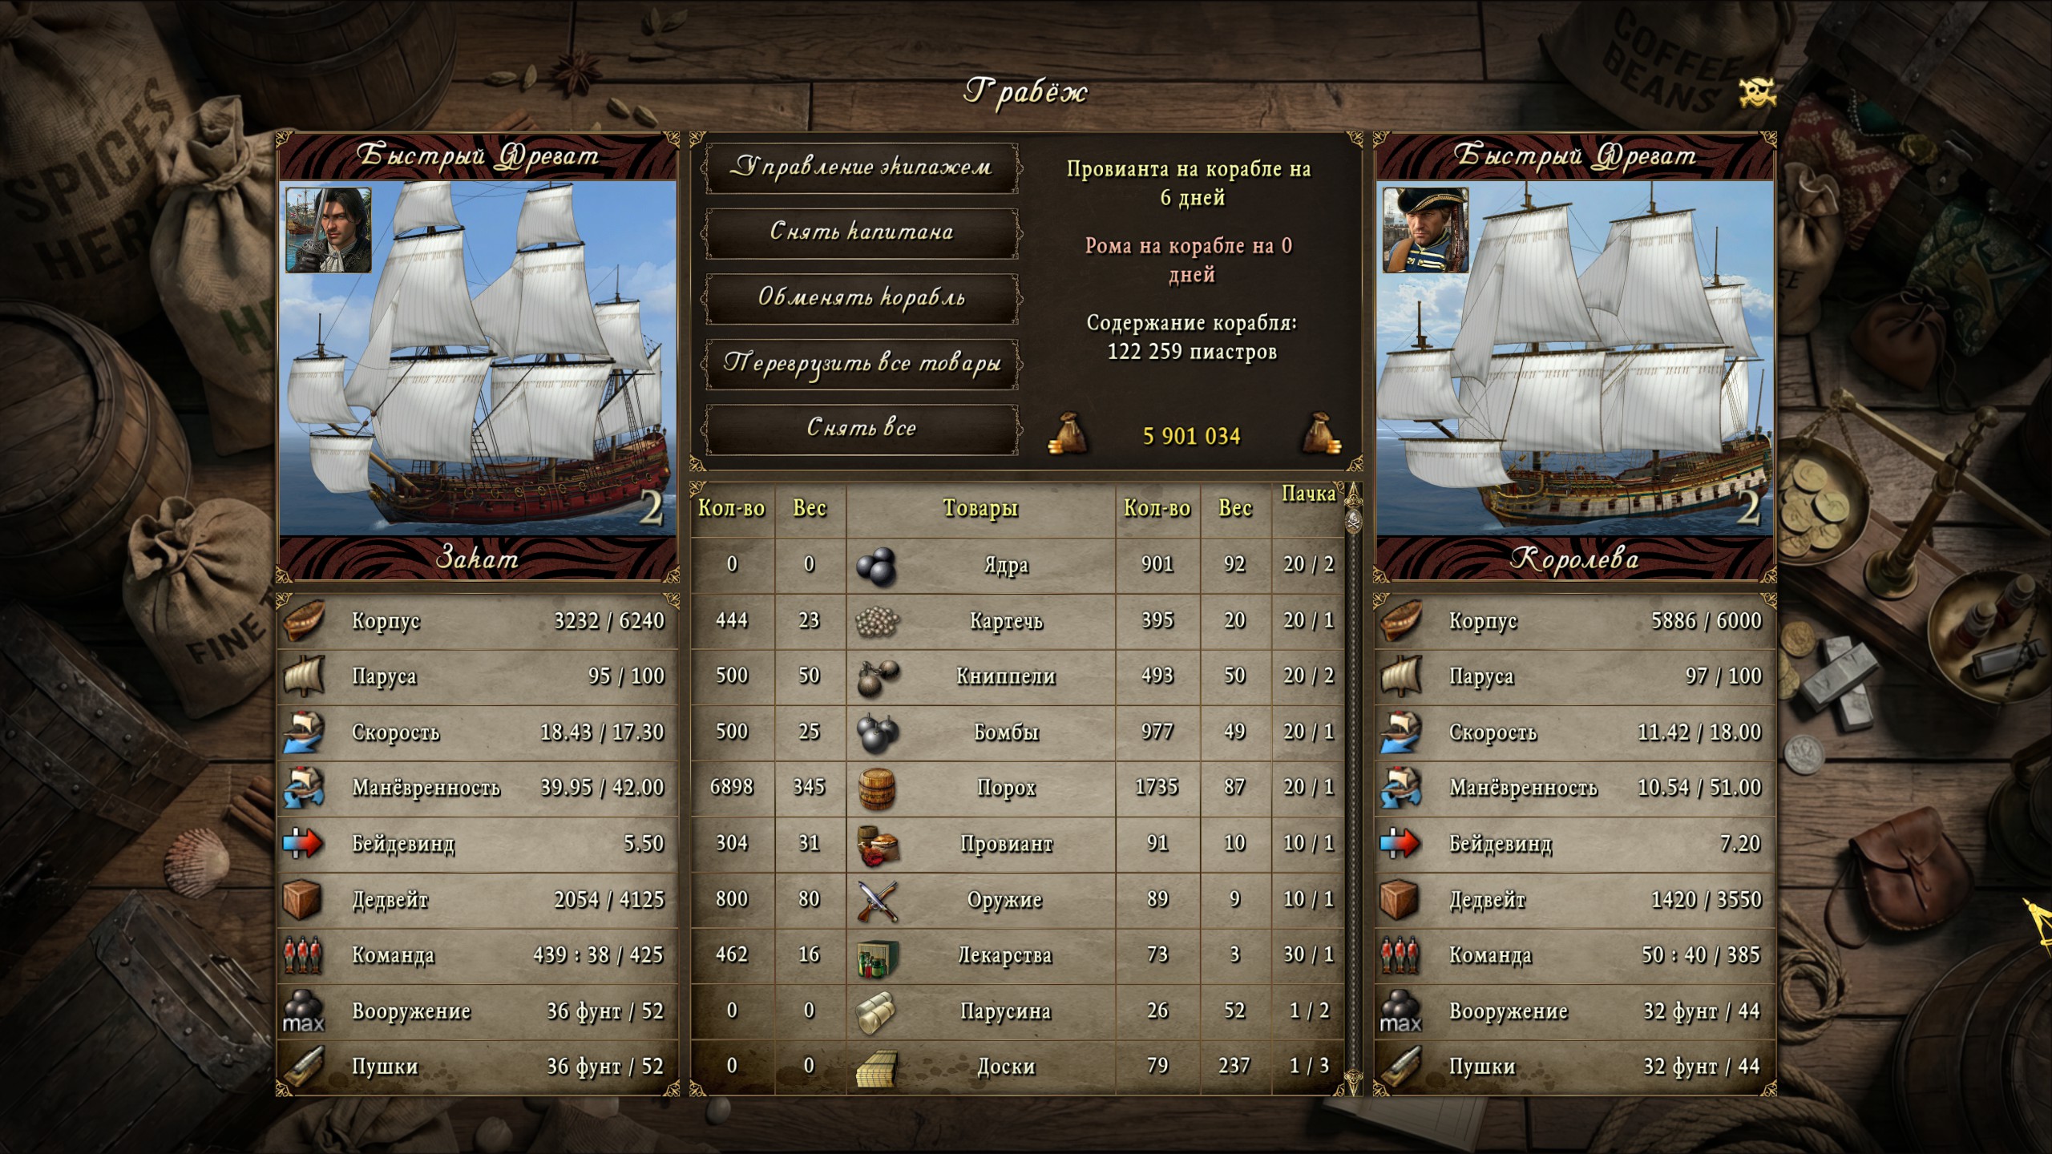Select the Порох gunpowder barrel icon
The image size is (2052, 1154).
(x=876, y=788)
